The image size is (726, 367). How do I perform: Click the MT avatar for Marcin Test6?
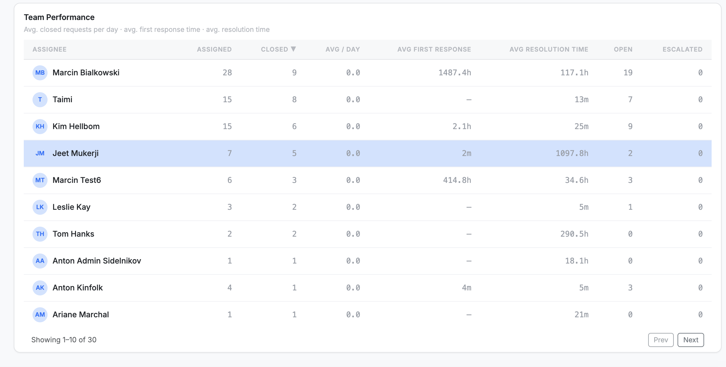pyautogui.click(x=40, y=180)
